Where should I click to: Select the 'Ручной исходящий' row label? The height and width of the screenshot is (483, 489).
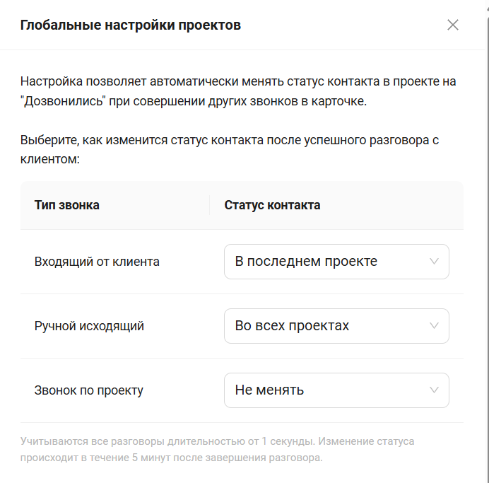pyautogui.click(x=89, y=326)
